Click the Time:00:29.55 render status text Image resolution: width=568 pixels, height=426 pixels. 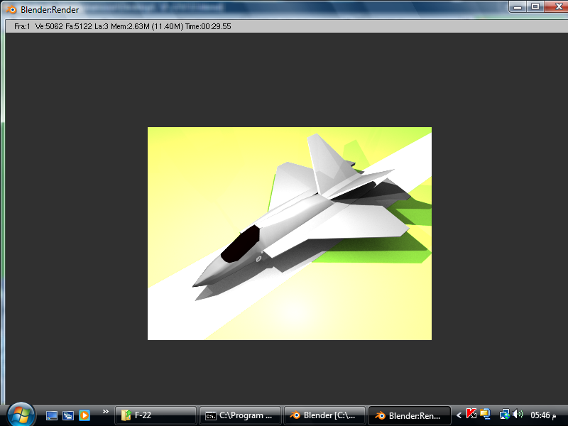pyautogui.click(x=208, y=26)
